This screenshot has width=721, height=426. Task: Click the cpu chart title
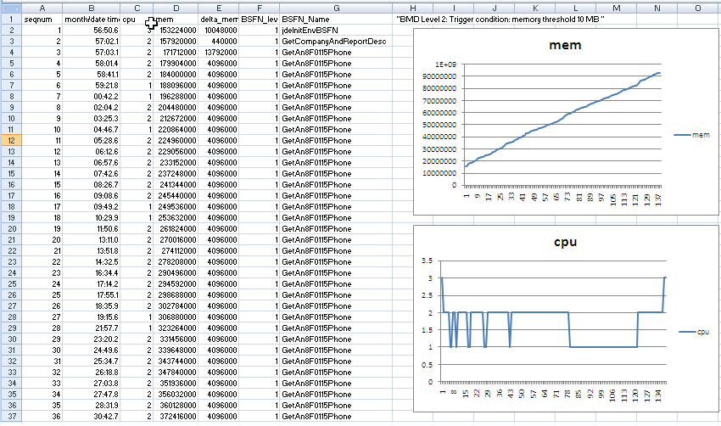click(565, 242)
